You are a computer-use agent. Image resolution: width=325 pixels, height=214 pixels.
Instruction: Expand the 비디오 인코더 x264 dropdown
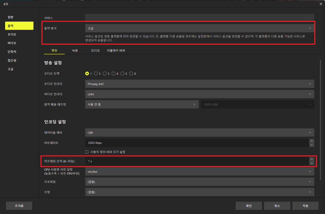[199, 94]
